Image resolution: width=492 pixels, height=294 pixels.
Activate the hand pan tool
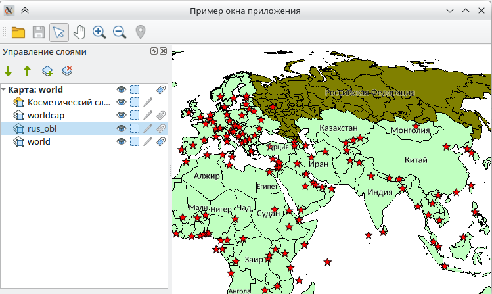(79, 32)
